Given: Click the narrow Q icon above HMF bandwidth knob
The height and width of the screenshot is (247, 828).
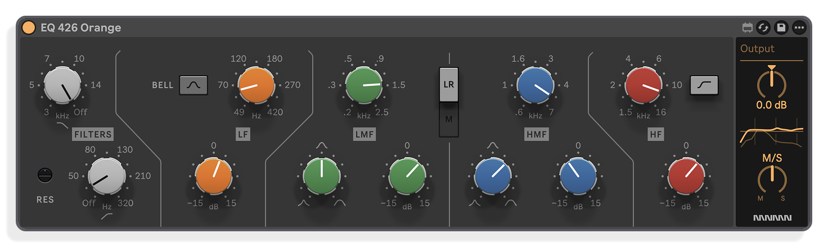Looking at the screenshot, I should point(493,145).
